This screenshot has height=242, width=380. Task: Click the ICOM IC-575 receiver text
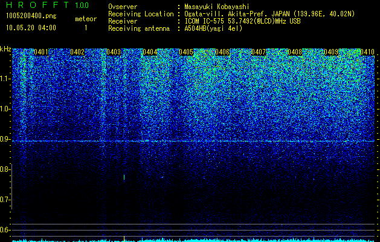(242, 21)
